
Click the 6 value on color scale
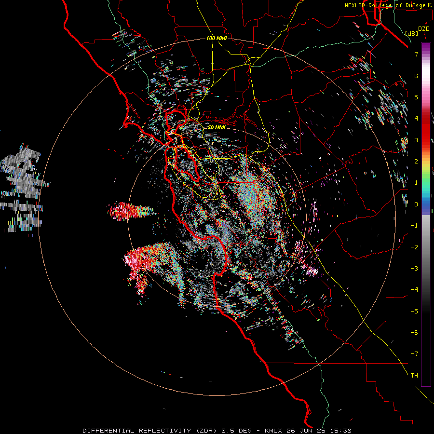pos(416,76)
